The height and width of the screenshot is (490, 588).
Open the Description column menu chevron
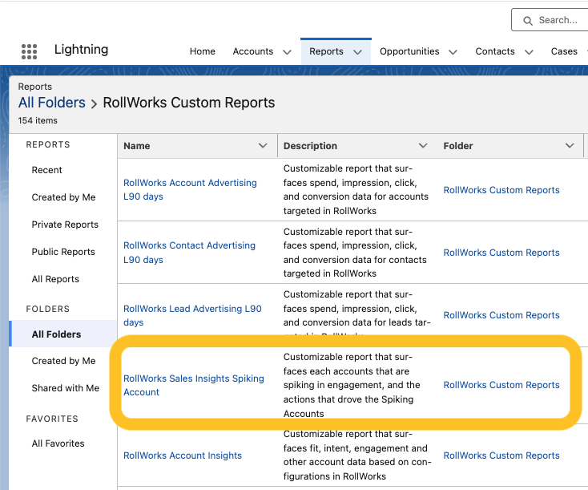pos(423,146)
